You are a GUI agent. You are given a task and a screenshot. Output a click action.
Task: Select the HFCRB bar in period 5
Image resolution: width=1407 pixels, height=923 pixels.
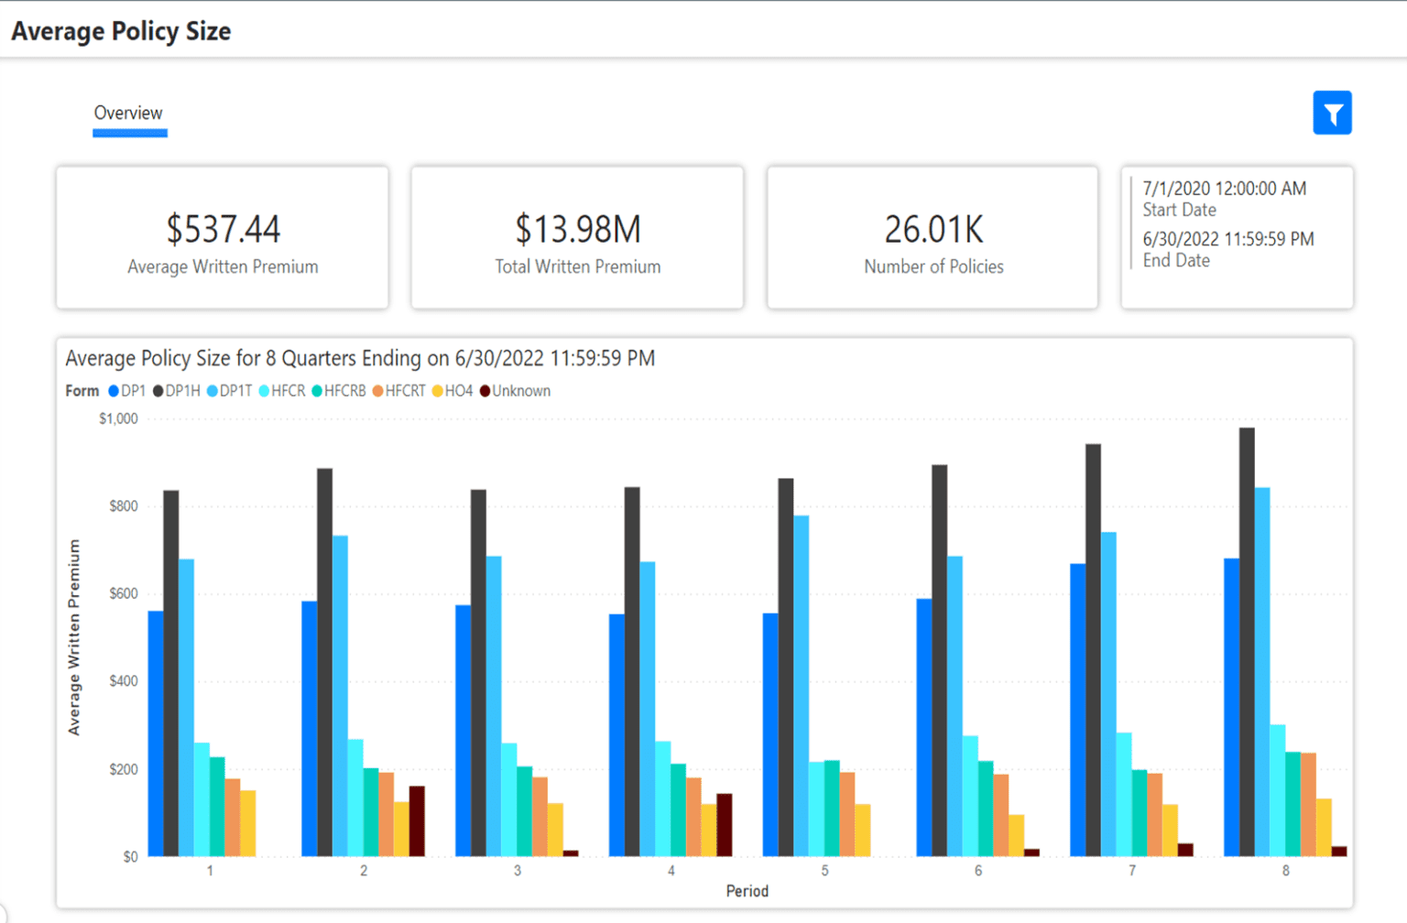[x=832, y=809]
